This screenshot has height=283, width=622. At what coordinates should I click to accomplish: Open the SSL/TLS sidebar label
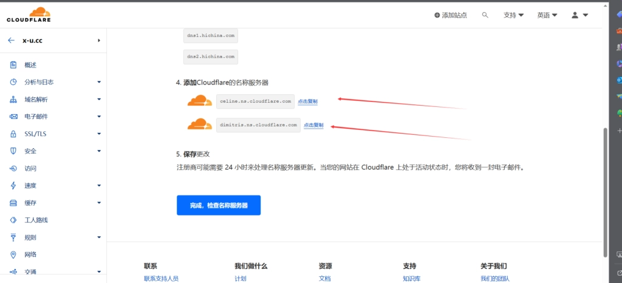[35, 134]
